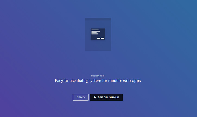
Task: Click the star icon on GitHub button
Action: [95, 97]
